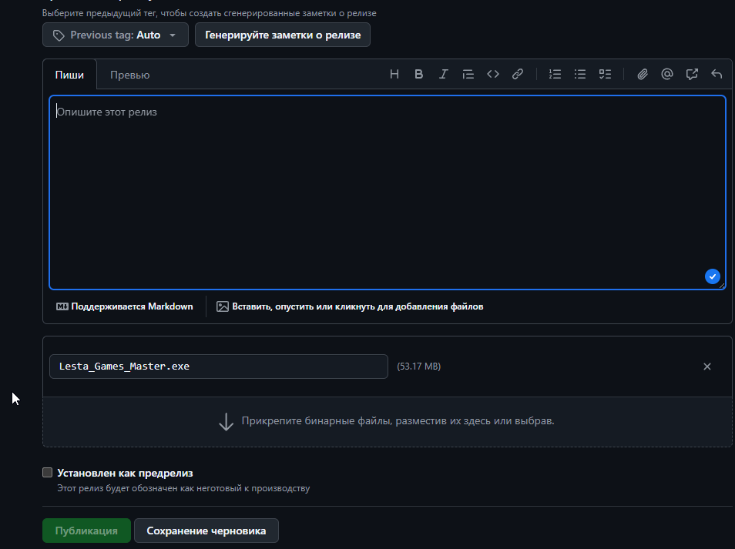
Task: Click the Прикрепите бинарные файлы drop area text
Action: tap(398, 420)
